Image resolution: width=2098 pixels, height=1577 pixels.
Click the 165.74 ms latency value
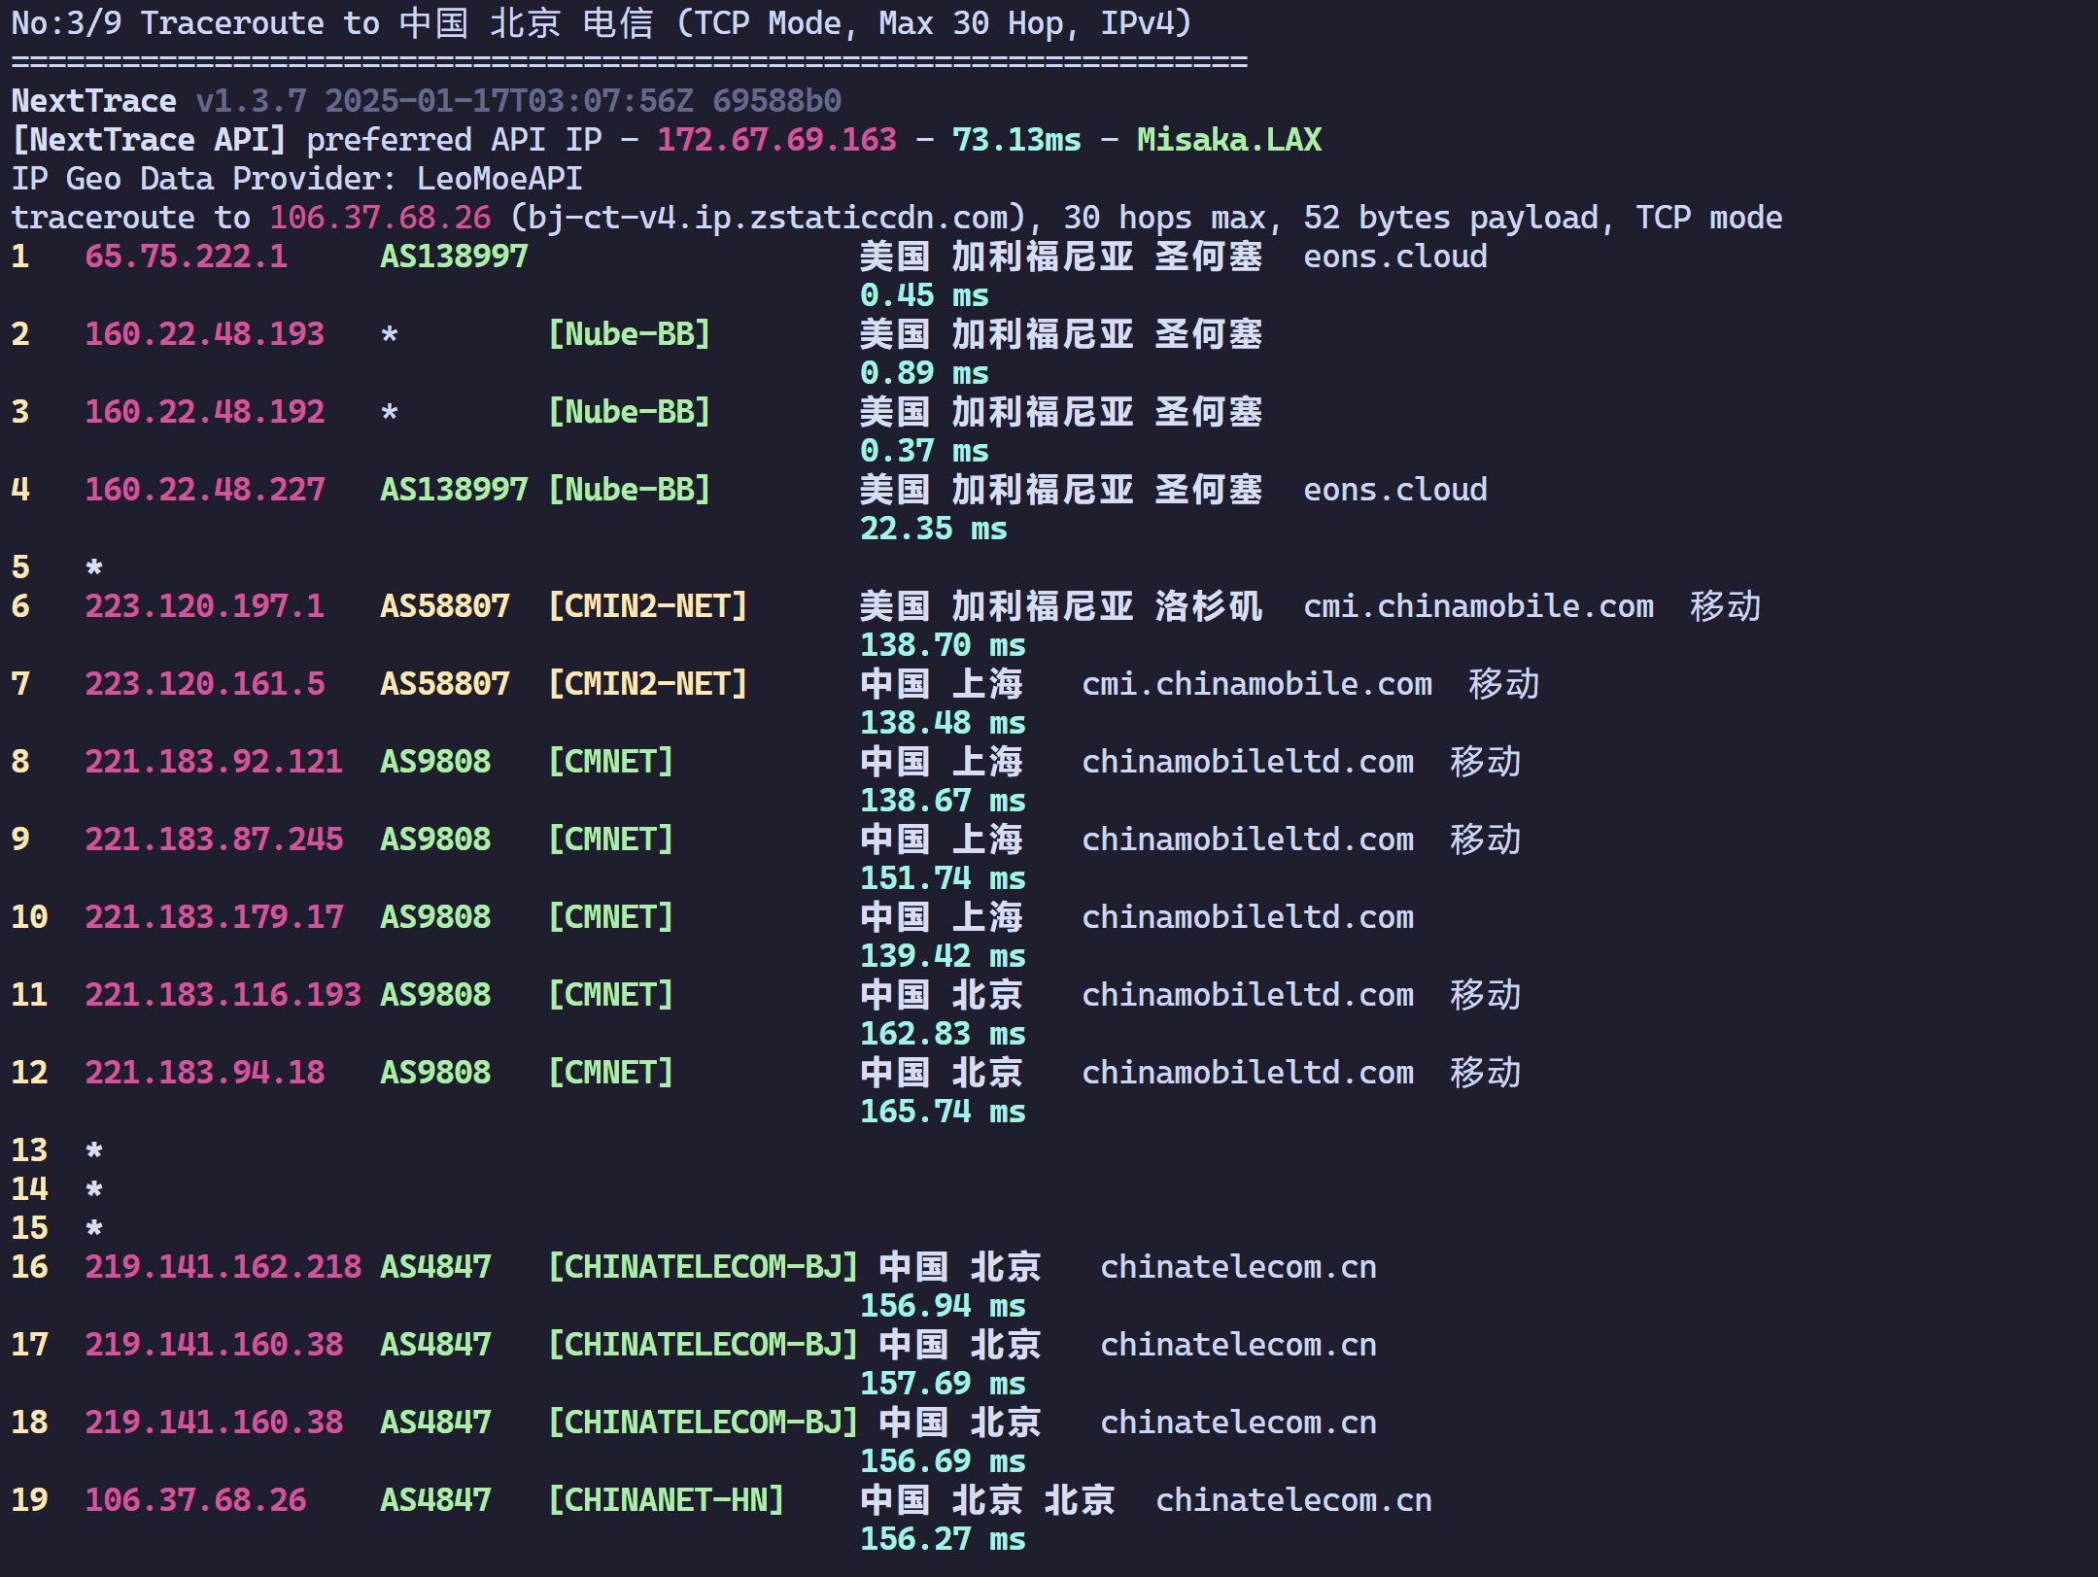click(943, 1112)
